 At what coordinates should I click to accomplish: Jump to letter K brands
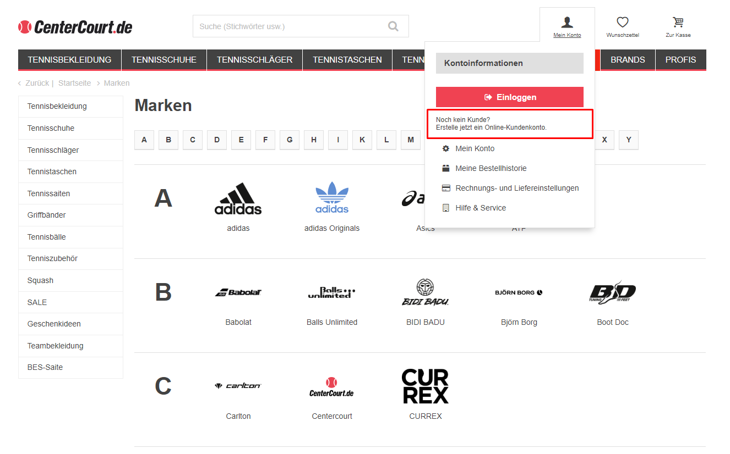pos(362,140)
